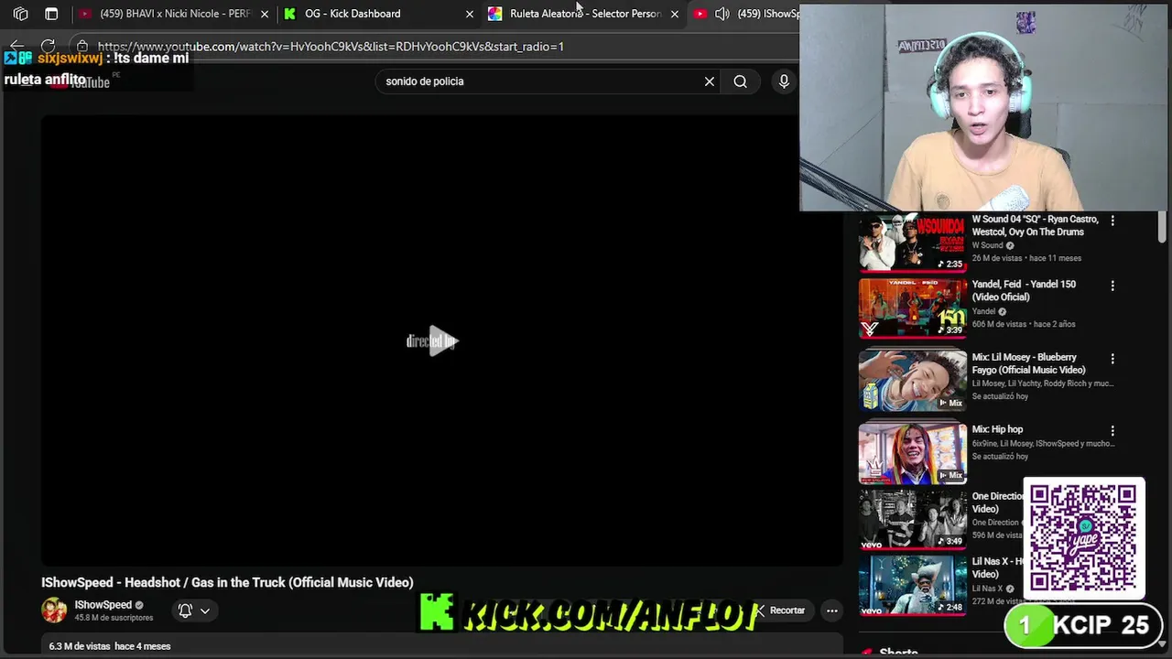
Task: Open options menu for Blueberry Faygo mix
Action: pos(1112,359)
